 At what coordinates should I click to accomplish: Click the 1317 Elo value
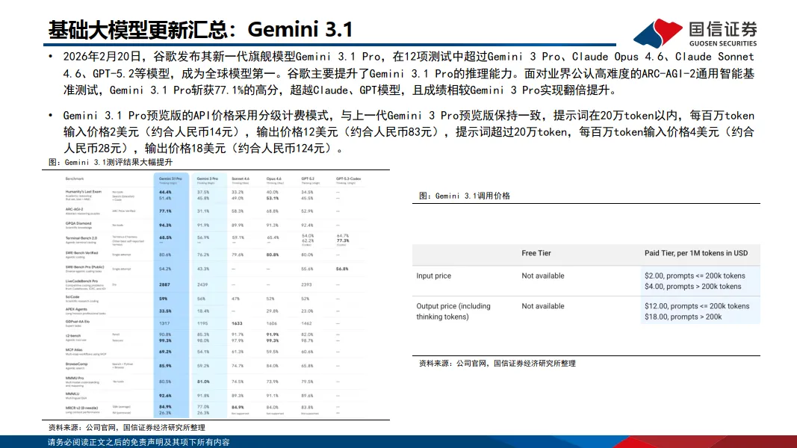pos(164,323)
